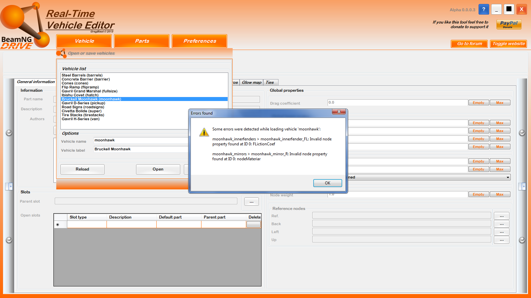Click OK in the Errors found dialog

pyautogui.click(x=328, y=183)
